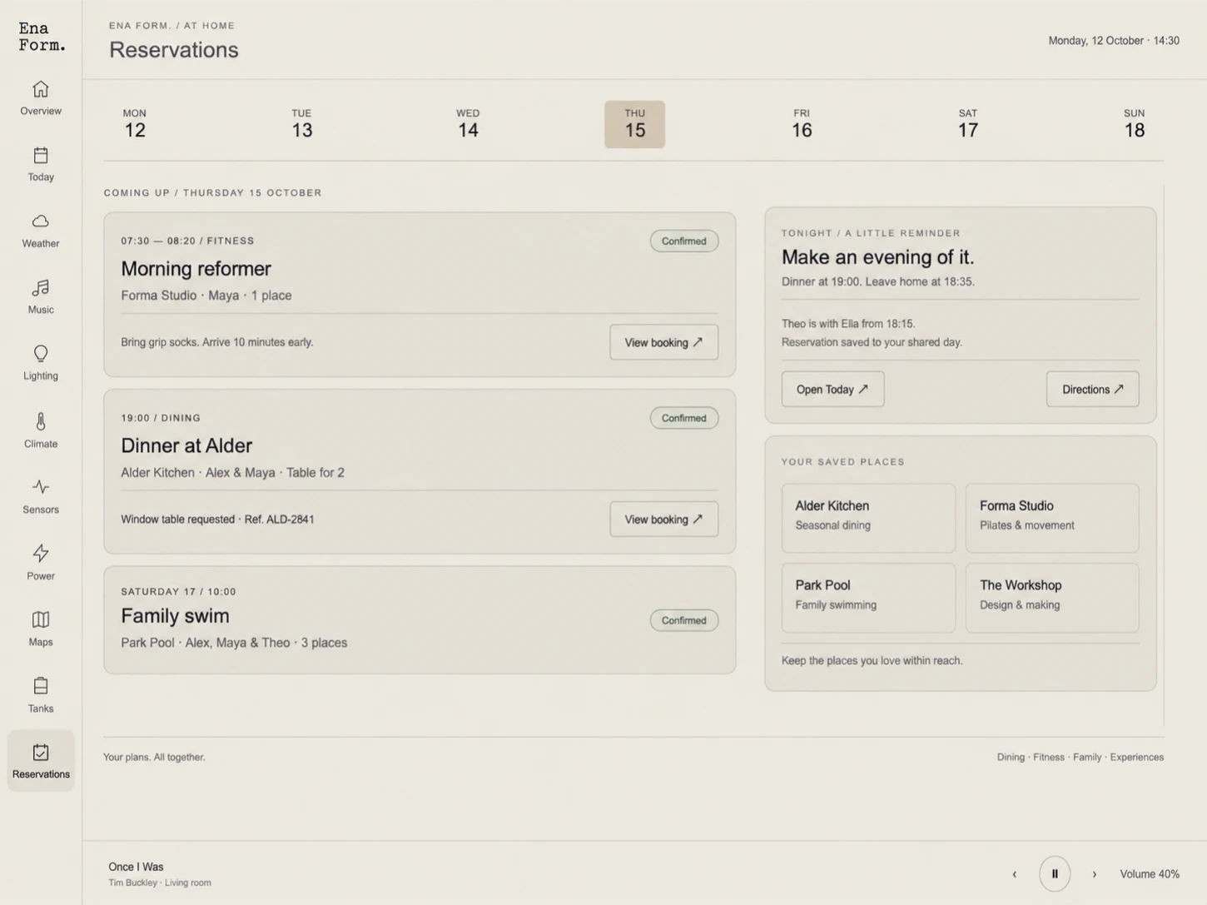
Task: Click the Open Today button
Action: (x=832, y=389)
